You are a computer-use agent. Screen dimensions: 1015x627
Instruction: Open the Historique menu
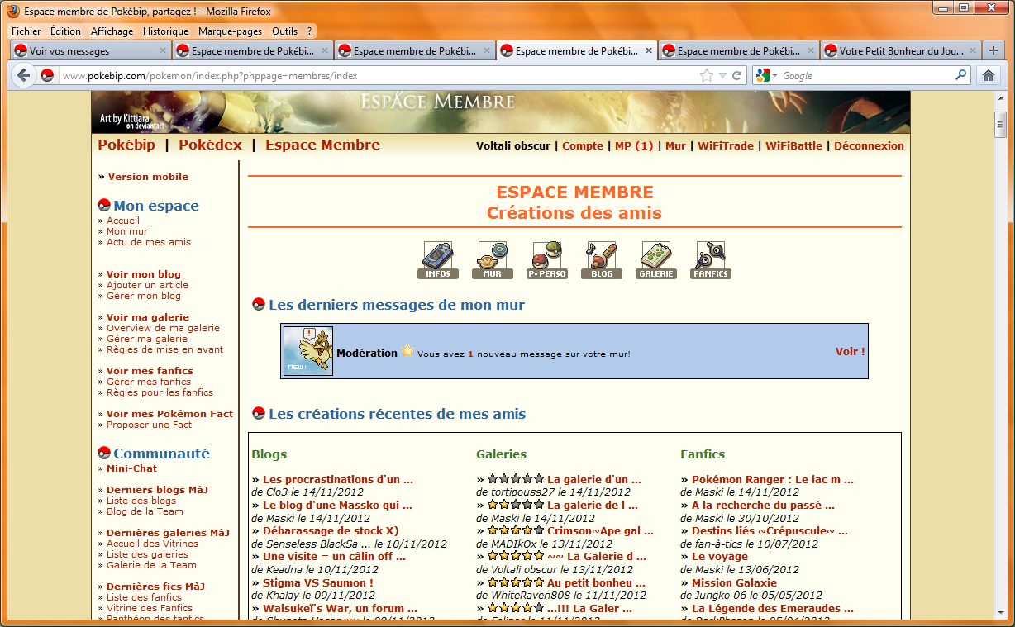tap(165, 31)
